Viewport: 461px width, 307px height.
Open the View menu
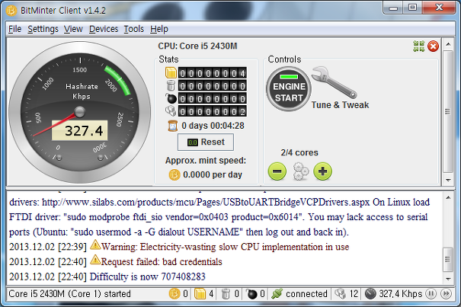click(73, 29)
